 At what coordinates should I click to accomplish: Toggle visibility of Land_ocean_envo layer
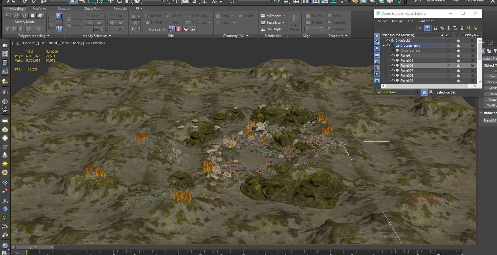pyautogui.click(x=388, y=46)
